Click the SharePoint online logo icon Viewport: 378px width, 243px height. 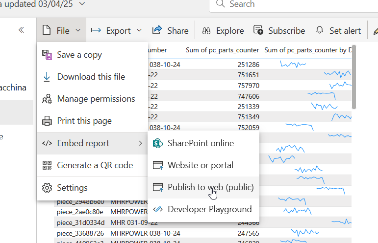pos(158,143)
